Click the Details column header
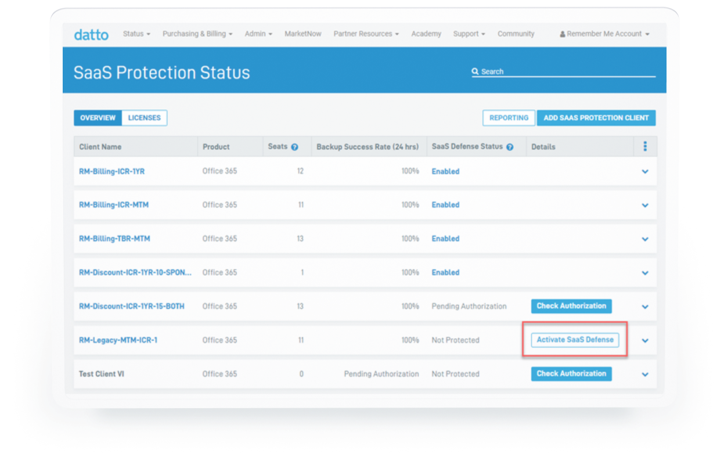Viewport: 724px width, 461px height. [543, 147]
